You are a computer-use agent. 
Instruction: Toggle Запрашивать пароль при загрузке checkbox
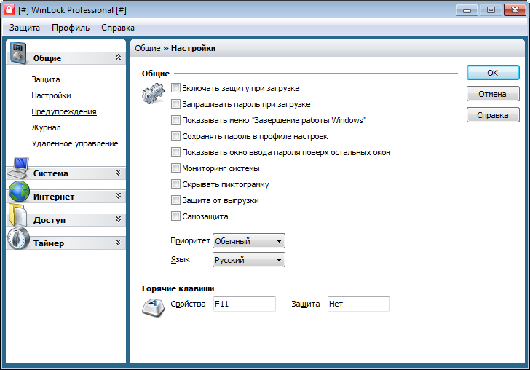175,104
